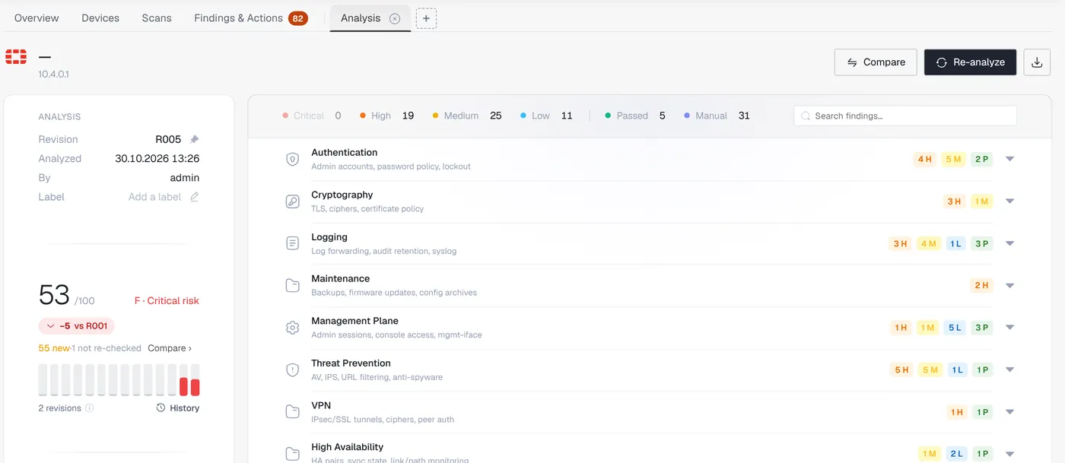Click the 2 L badge in High Availability row
This screenshot has width=1065, height=463.
tap(955, 454)
